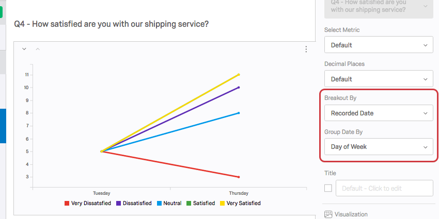Image resolution: width=439 pixels, height=219 pixels.
Task: Enable the Title checkbox
Action: (328, 188)
